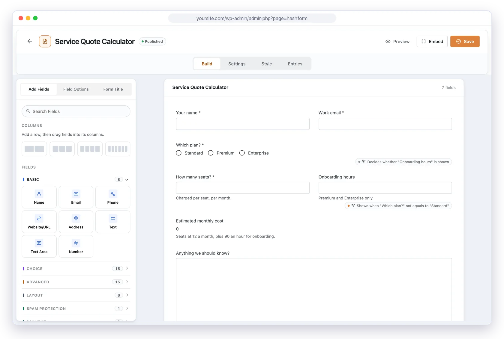Open the Settings tab
Viewport: 504px width, 339px height.
pyautogui.click(x=237, y=64)
